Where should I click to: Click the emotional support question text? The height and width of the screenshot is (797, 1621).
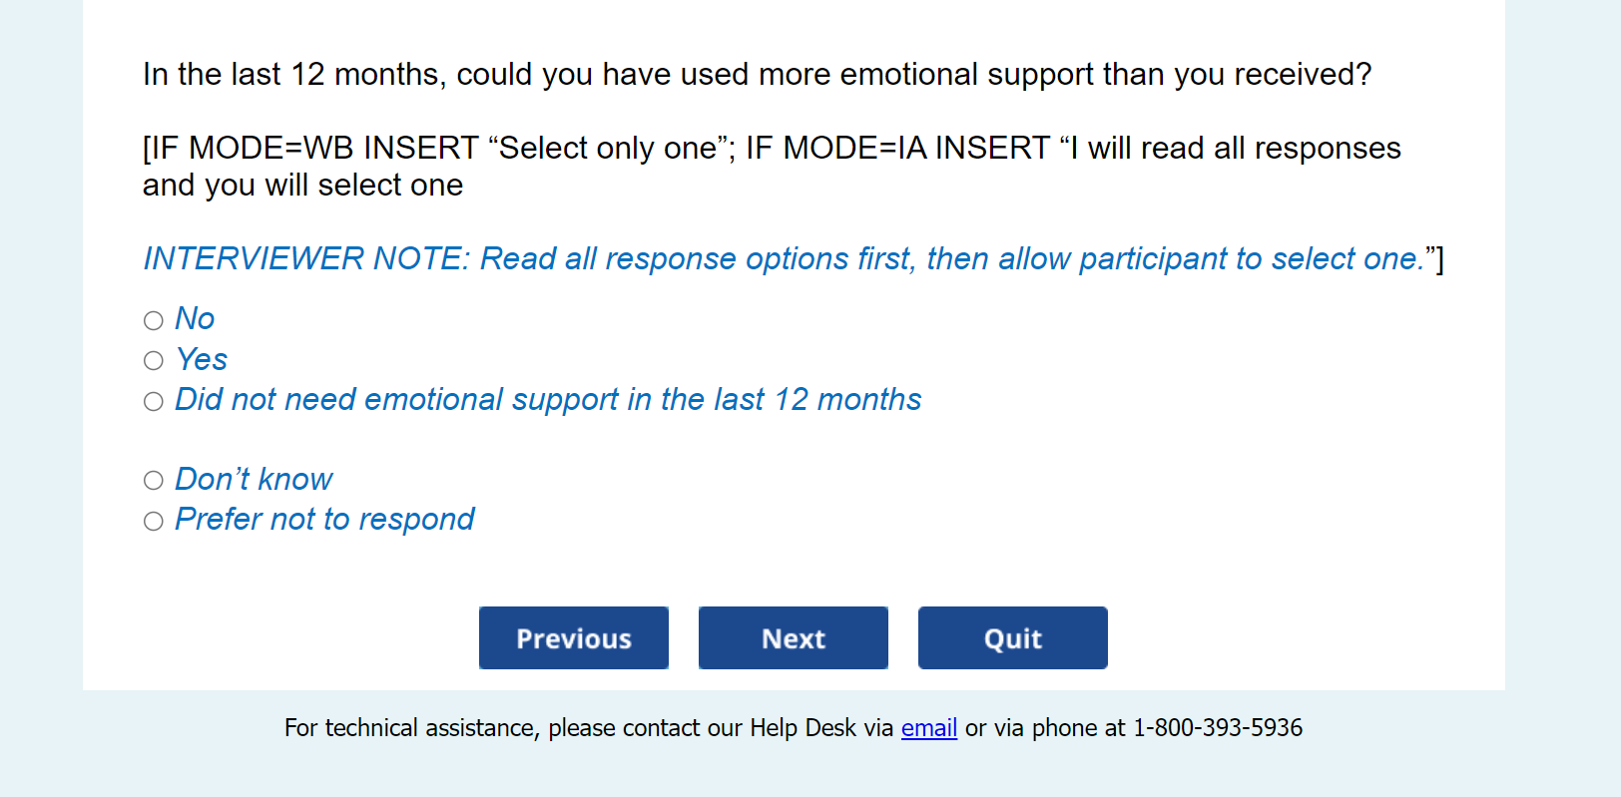point(757,75)
